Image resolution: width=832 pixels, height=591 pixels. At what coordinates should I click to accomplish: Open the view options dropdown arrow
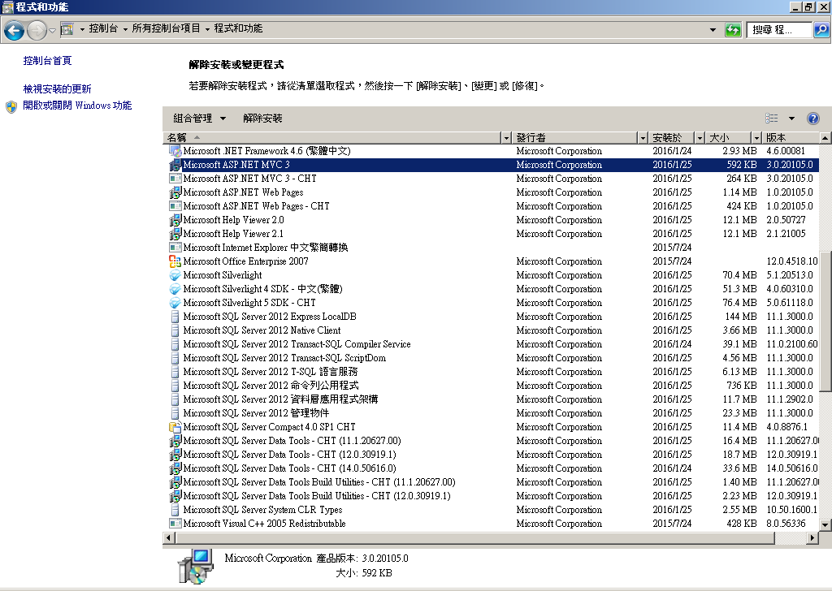[791, 119]
